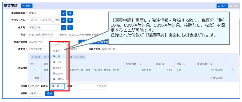Open the プロジェクト dropdown arrow
The width and height of the screenshot is (242, 102).
(x=64, y=20)
